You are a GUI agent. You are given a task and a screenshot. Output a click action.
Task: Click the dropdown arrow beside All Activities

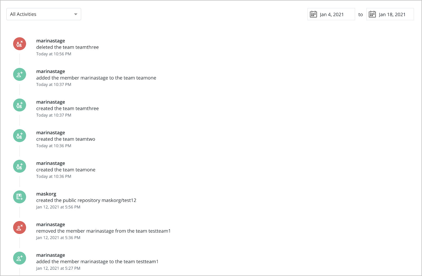76,14
